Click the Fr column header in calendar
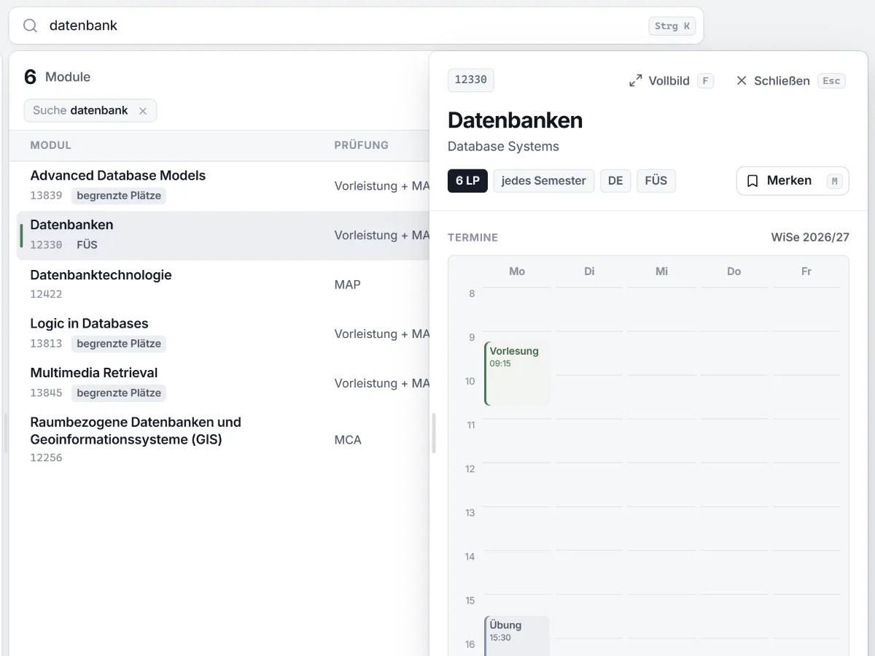 pyautogui.click(x=806, y=271)
